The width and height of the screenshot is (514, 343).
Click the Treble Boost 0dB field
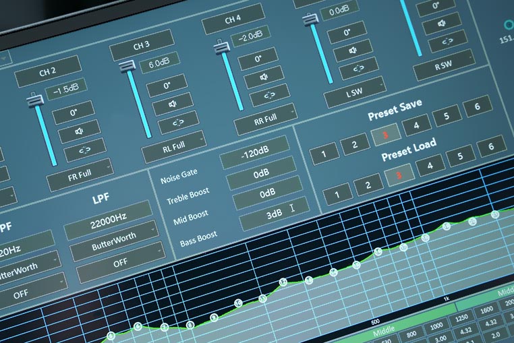(261, 173)
